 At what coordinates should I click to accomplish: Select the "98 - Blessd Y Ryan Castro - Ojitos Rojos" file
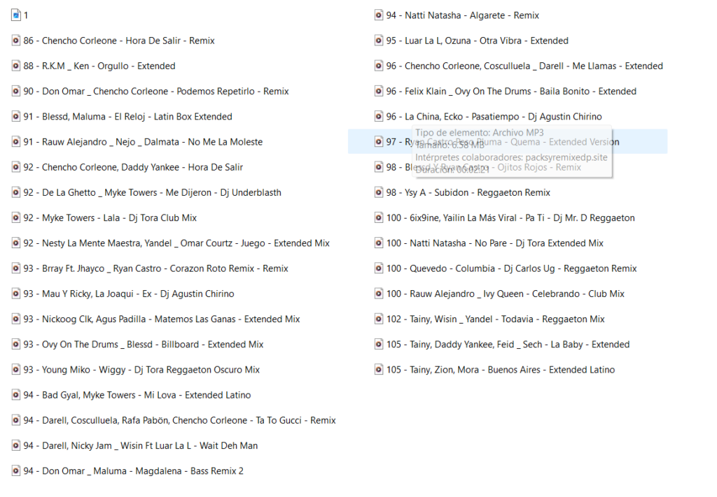pyautogui.click(x=484, y=167)
